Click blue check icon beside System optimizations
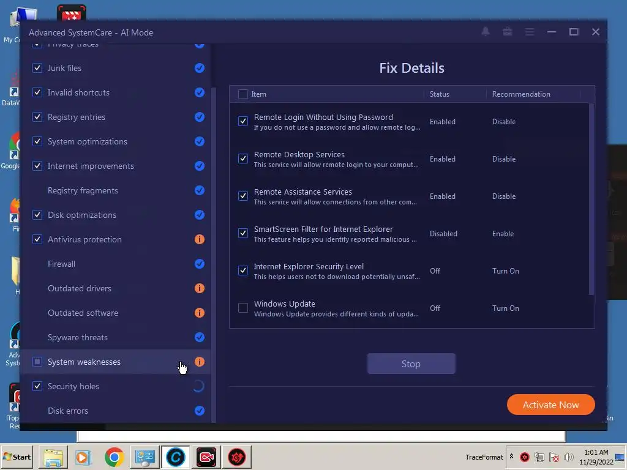This screenshot has height=470, width=627. 200,141
